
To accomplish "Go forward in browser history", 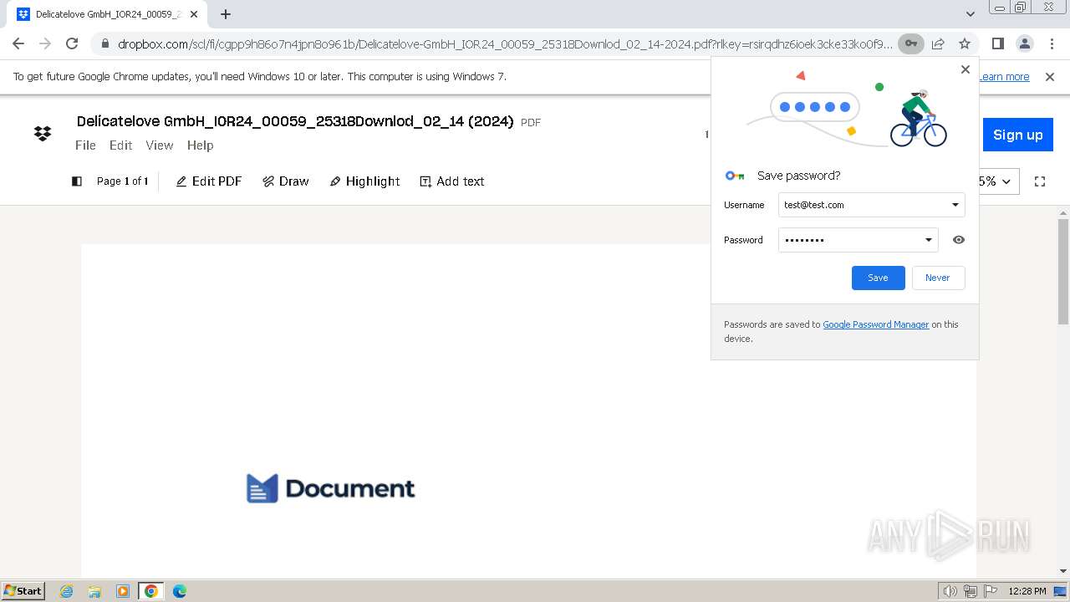I will click(45, 43).
